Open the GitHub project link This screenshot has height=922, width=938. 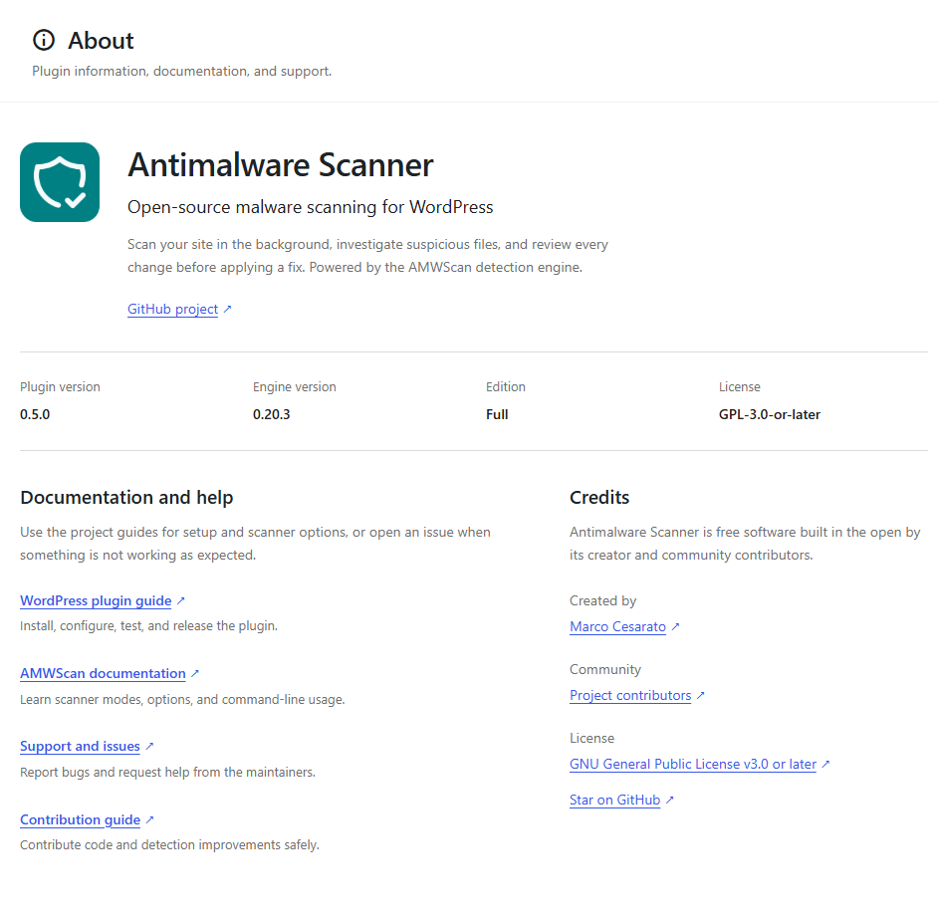(172, 309)
